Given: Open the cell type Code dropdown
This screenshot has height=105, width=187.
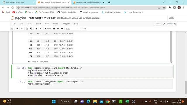Looking at the screenshot, I should tap(73, 29).
